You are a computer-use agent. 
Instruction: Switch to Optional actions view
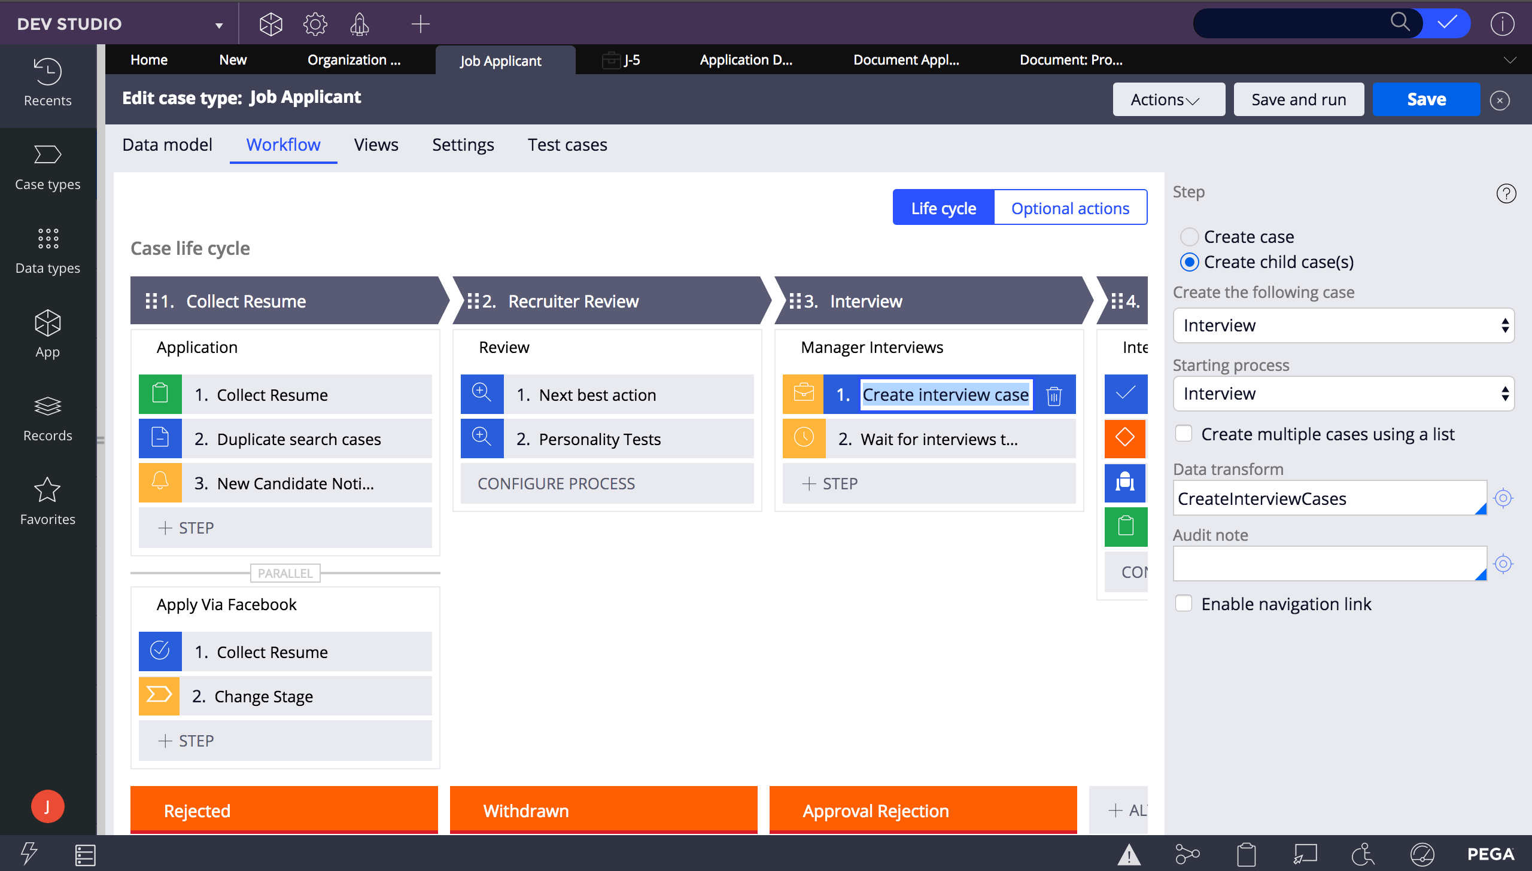click(x=1070, y=208)
